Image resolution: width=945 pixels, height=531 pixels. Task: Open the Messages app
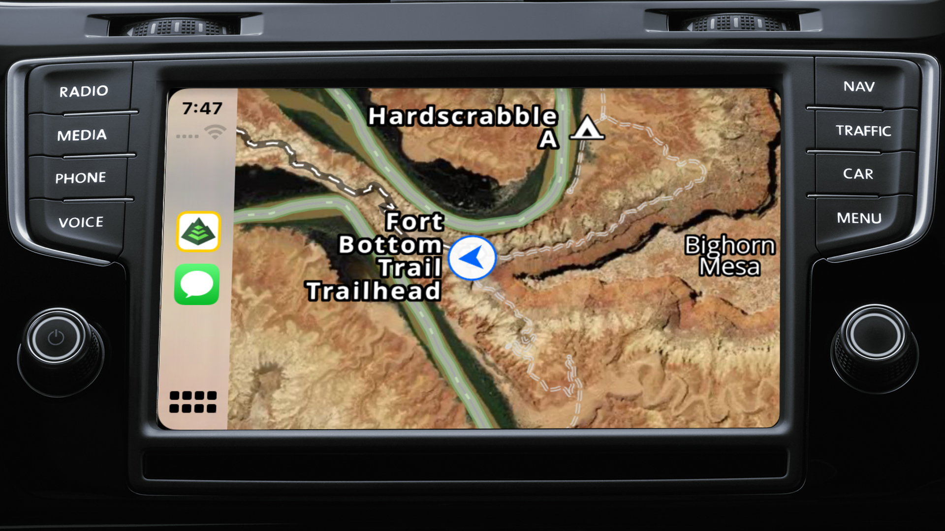pyautogui.click(x=199, y=285)
